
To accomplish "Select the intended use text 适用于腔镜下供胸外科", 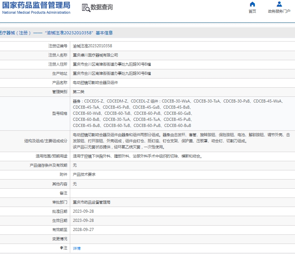I will (x=138, y=156).
